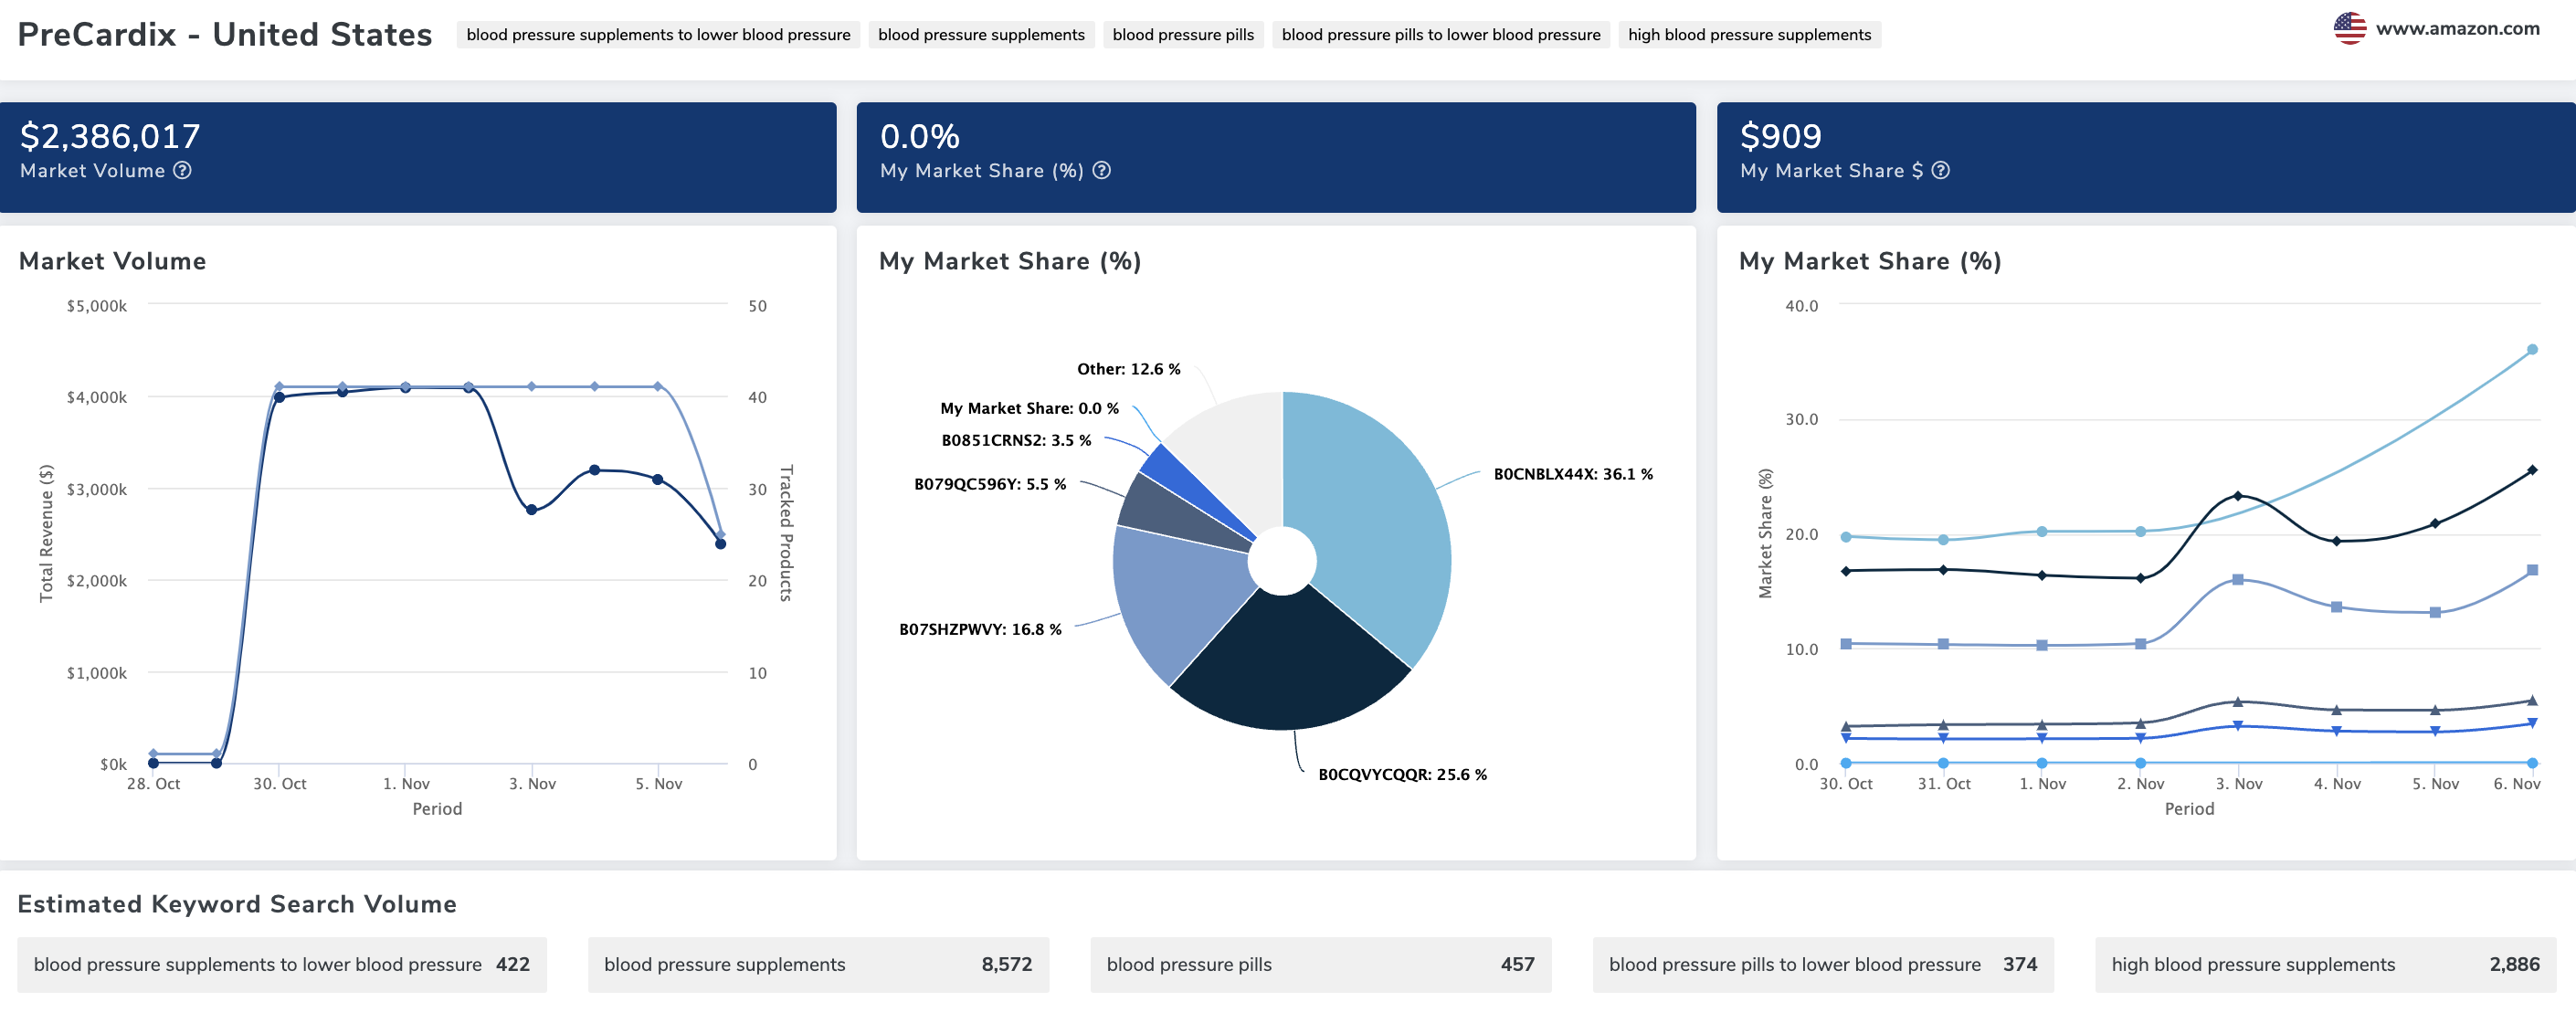Click the B0851CRNS2 3.5 % pie label
The image size is (2576, 1023).
[1016, 440]
